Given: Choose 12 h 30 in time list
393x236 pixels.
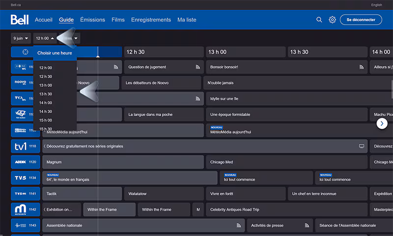Looking at the screenshot, I should pos(46,77).
